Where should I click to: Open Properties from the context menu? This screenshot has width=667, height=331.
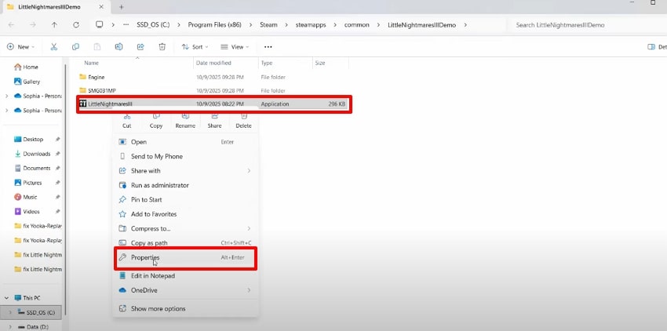(185, 257)
